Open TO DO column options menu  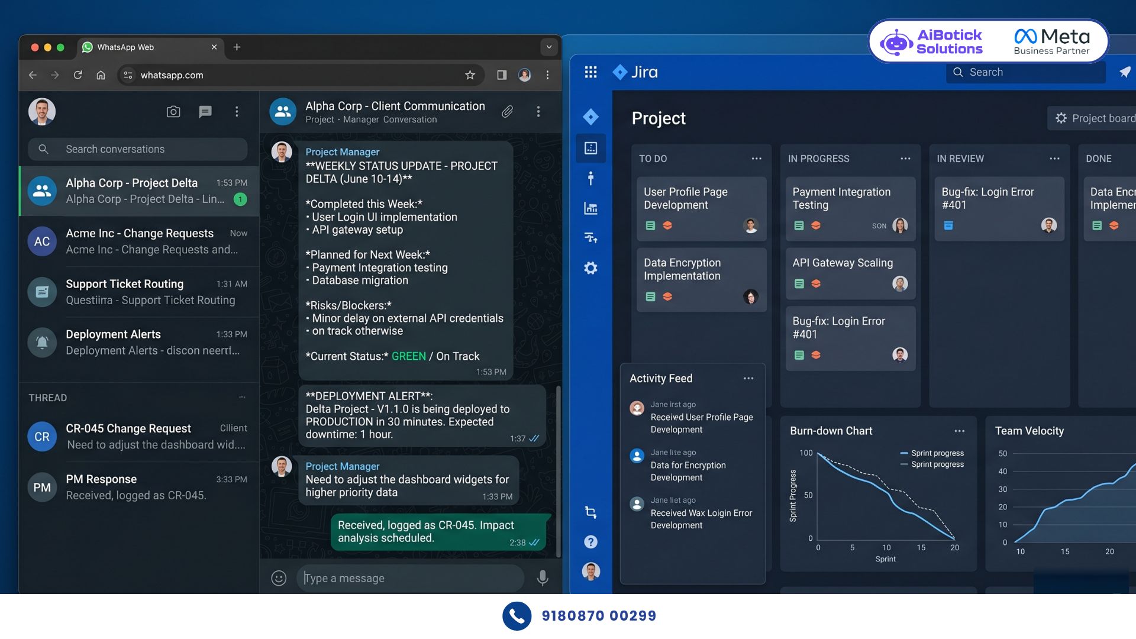[756, 159]
